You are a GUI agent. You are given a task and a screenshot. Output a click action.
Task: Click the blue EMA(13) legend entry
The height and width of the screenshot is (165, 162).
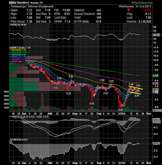click(x=18, y=57)
